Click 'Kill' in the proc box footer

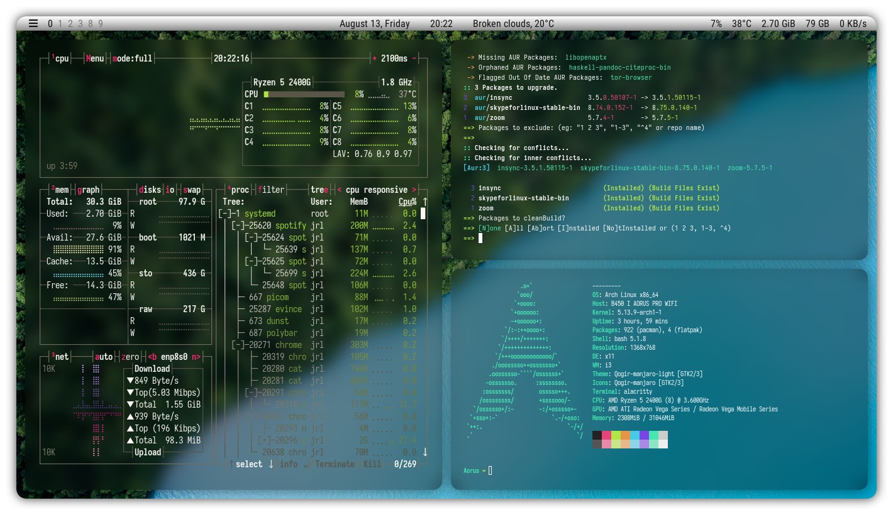(x=372, y=464)
